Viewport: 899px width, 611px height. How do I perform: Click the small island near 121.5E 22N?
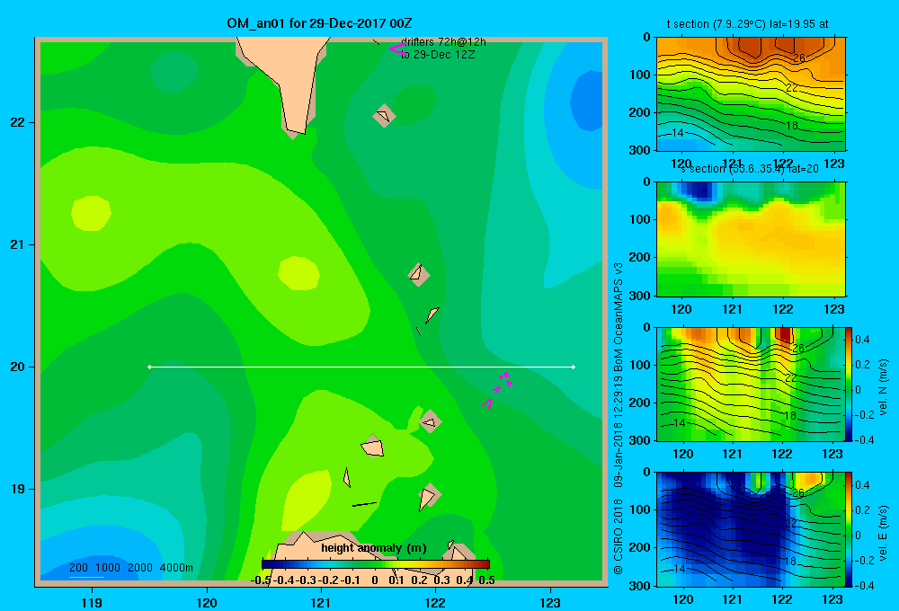pyautogui.click(x=384, y=116)
